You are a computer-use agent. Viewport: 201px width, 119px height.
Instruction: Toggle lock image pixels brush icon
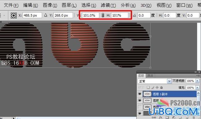(x=153, y=87)
